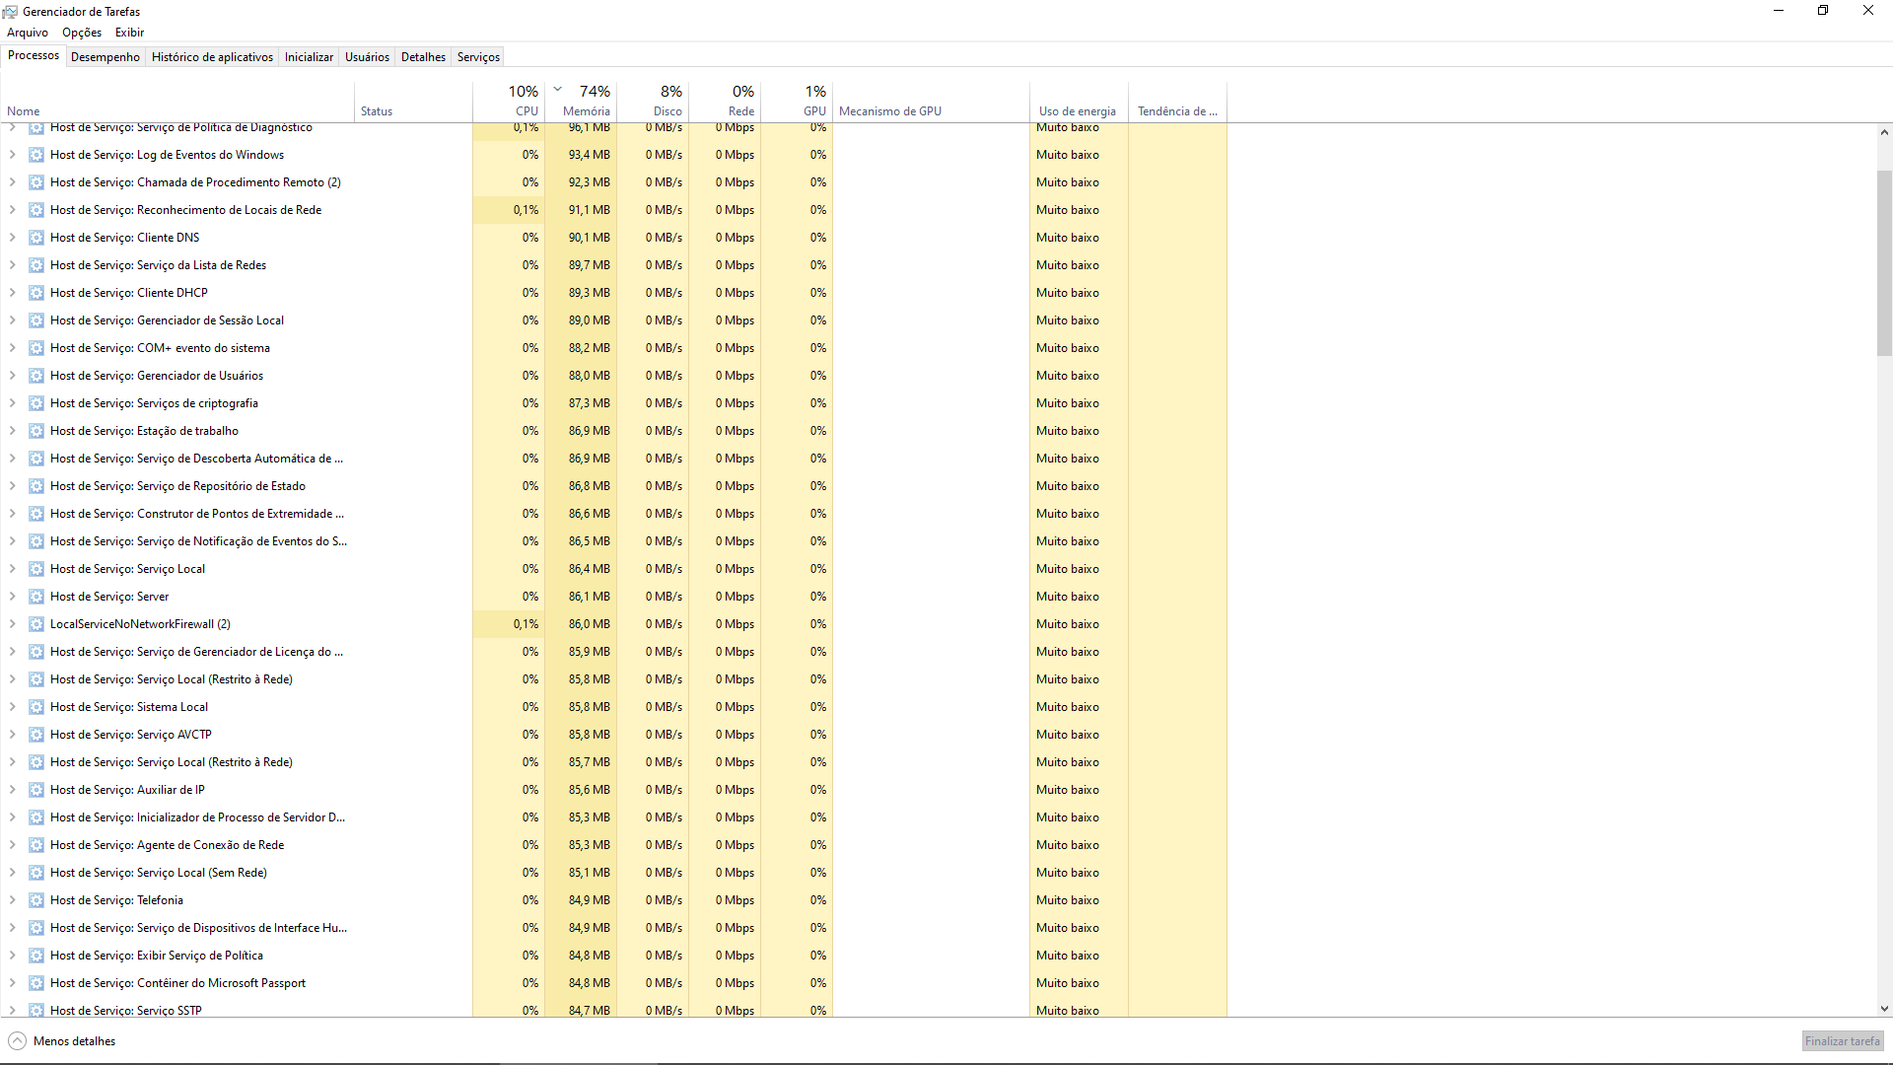Sort by Mecanismo de GPU column

click(x=932, y=102)
